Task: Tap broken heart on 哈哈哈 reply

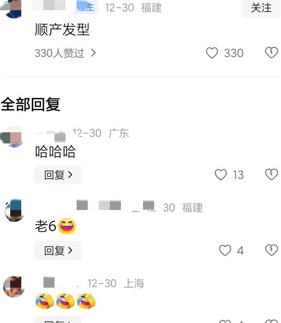Action: [271, 175]
